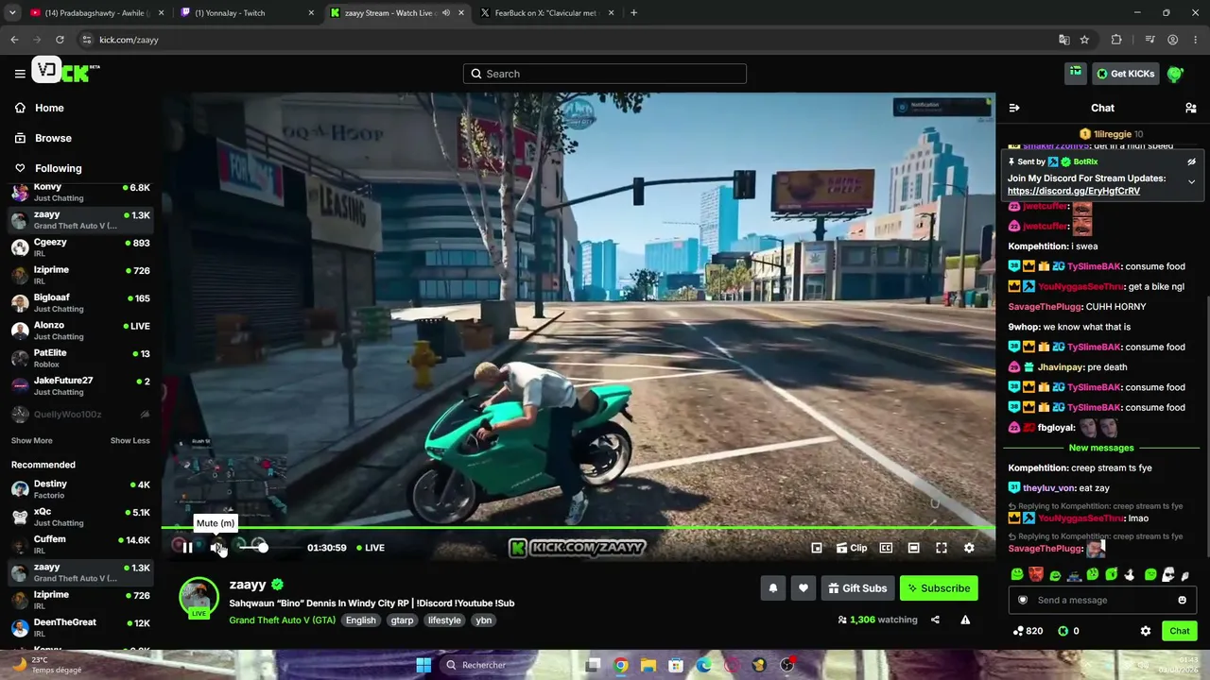
Task: Open Grand Theft Auto V (GTA) category link
Action: tap(282, 620)
